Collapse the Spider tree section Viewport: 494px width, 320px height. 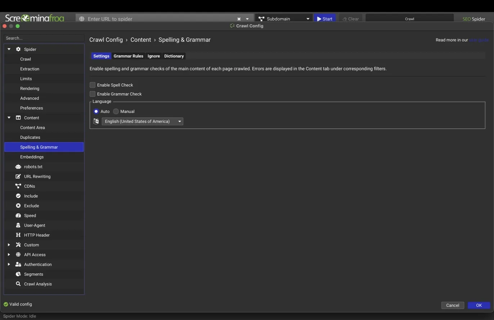pyautogui.click(x=9, y=49)
